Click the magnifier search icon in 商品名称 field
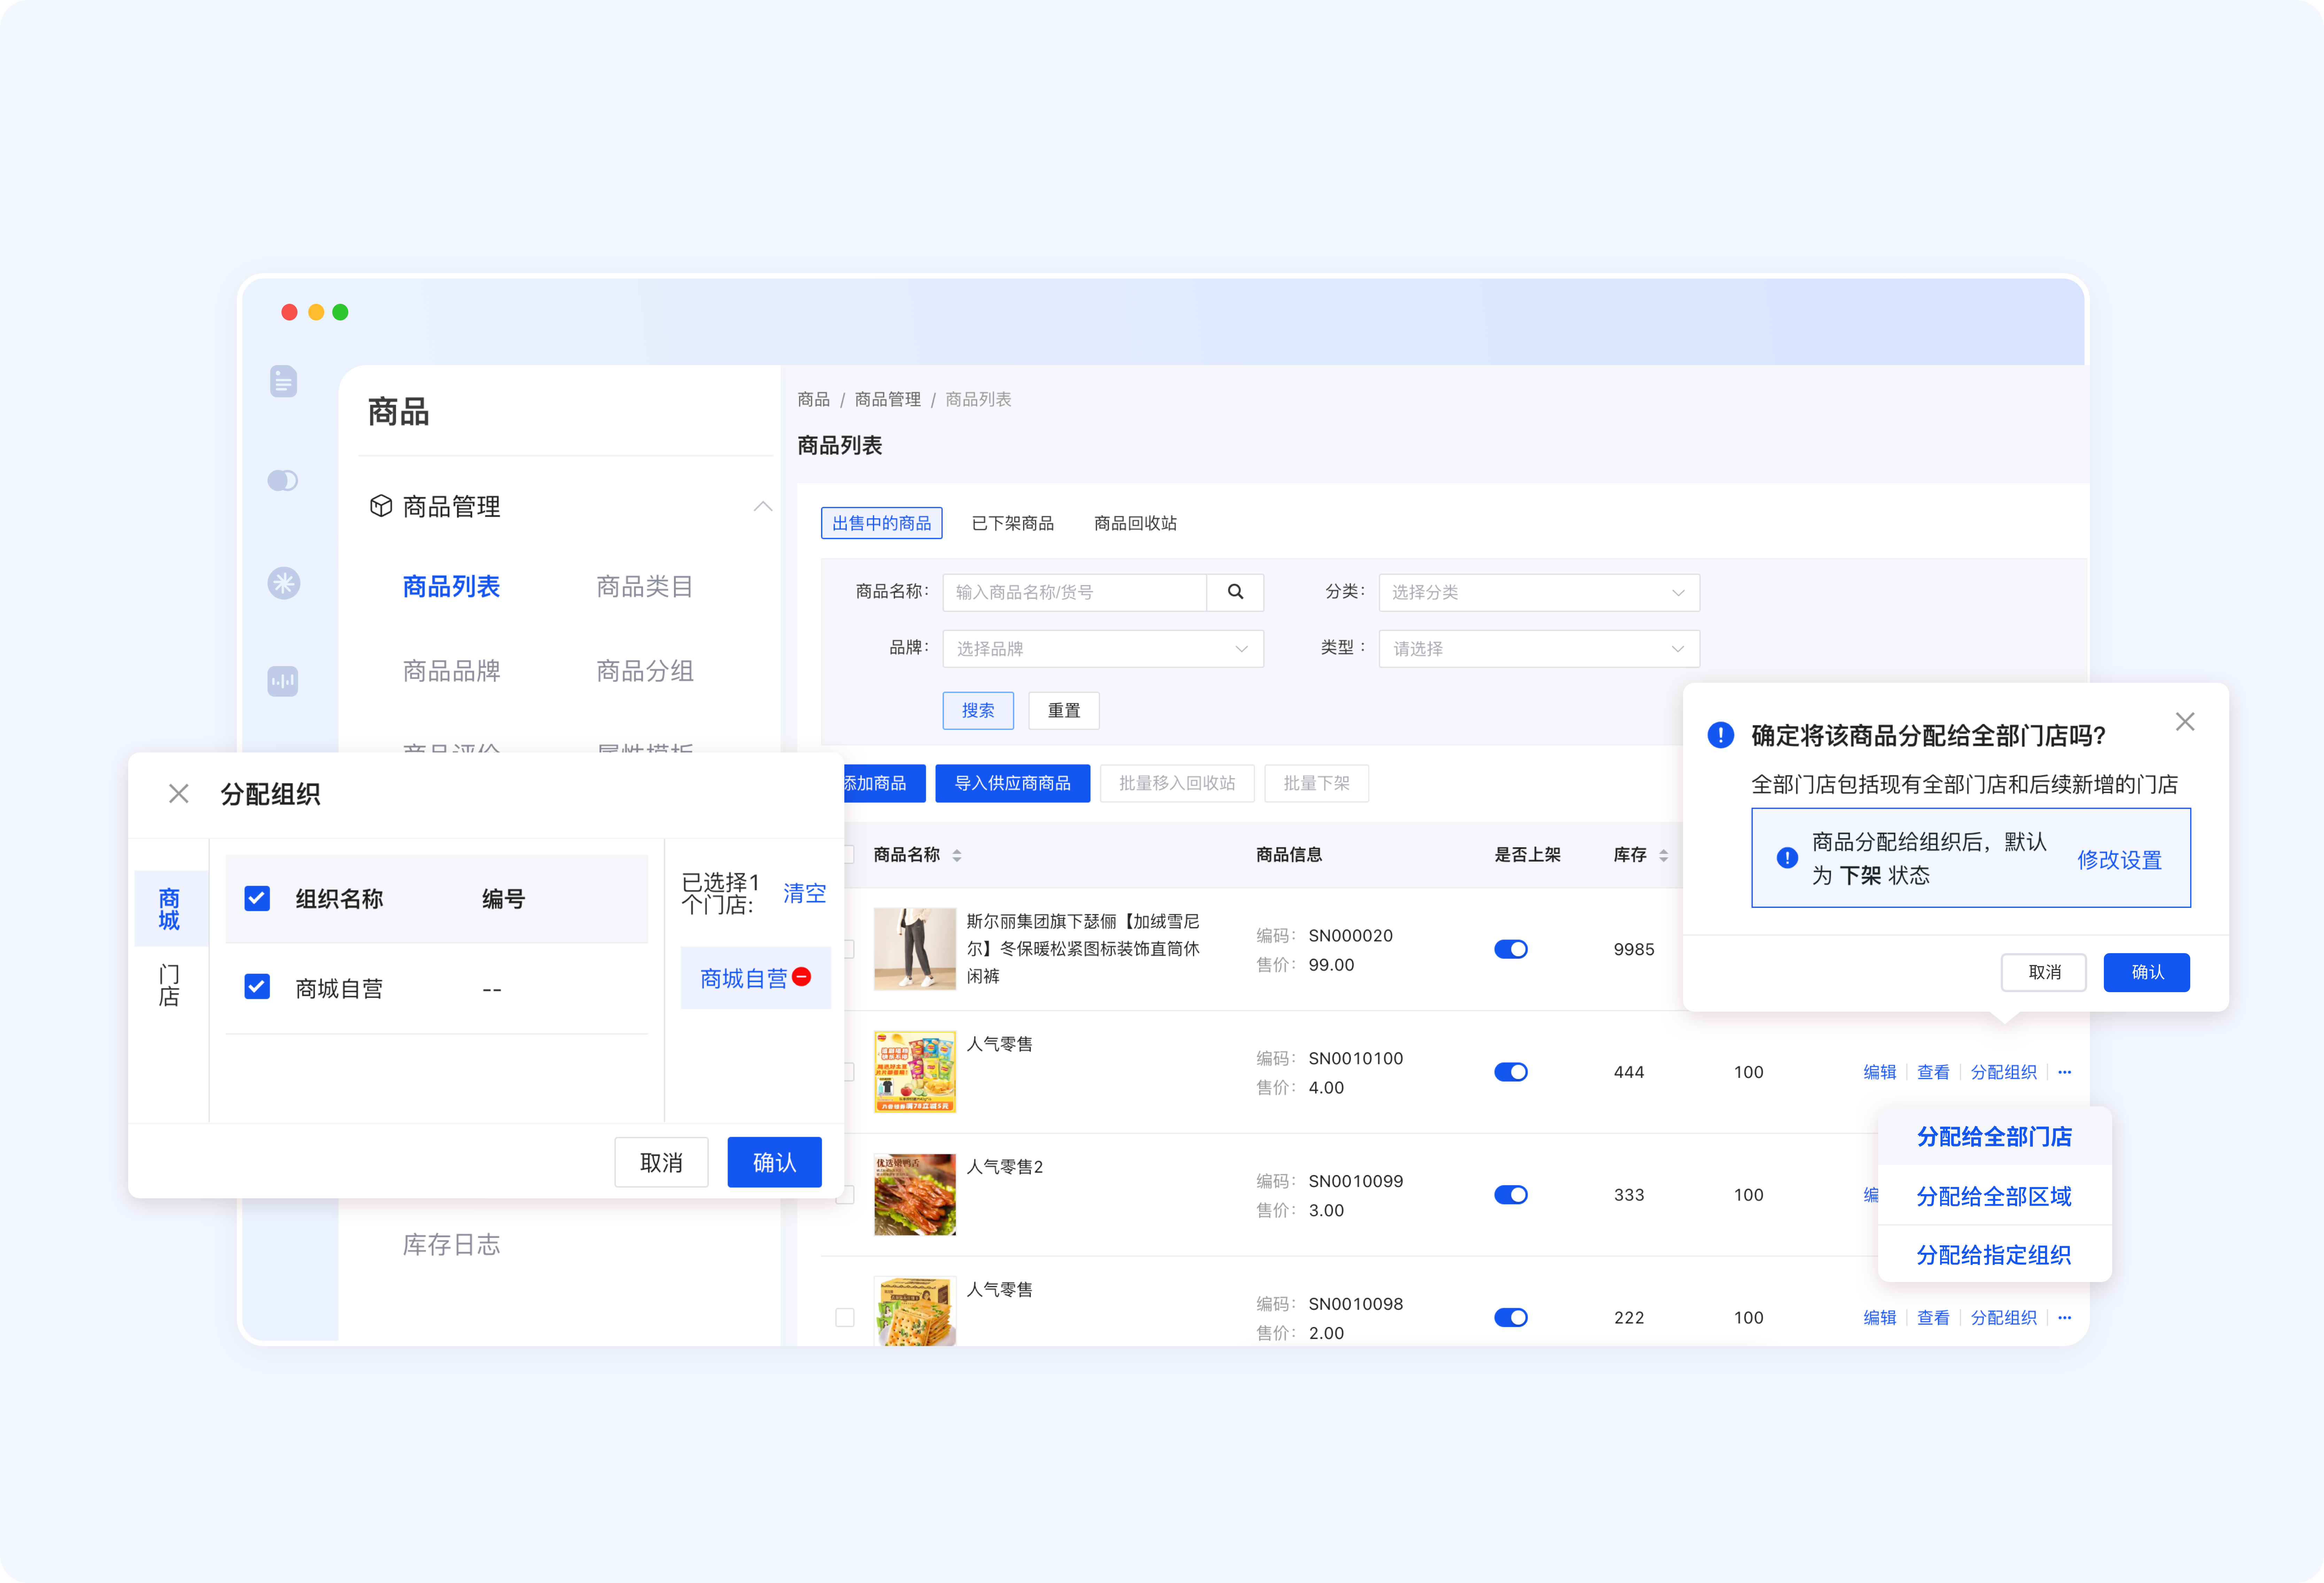2324x1583 pixels. [1235, 592]
